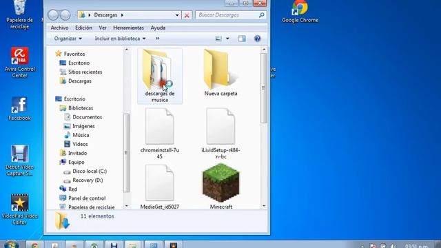Select the Nueva carpeta folder
This screenshot has width=441, height=248.
point(220,73)
